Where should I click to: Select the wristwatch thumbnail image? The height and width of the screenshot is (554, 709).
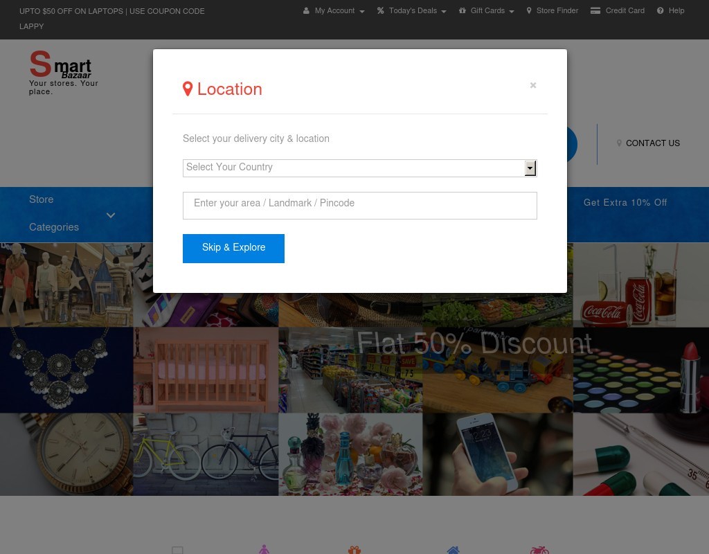click(66, 454)
